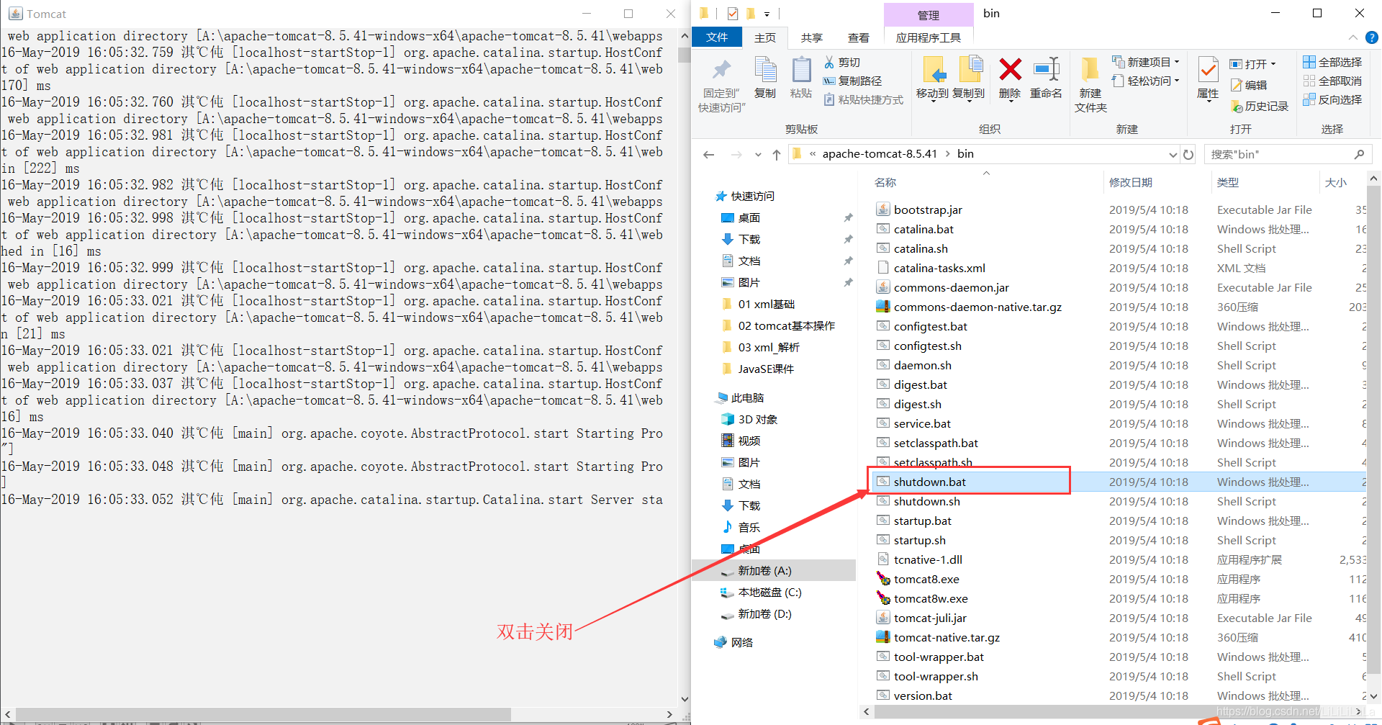Click apache-tomcat-8.5.41 in breadcrumb path

880,154
